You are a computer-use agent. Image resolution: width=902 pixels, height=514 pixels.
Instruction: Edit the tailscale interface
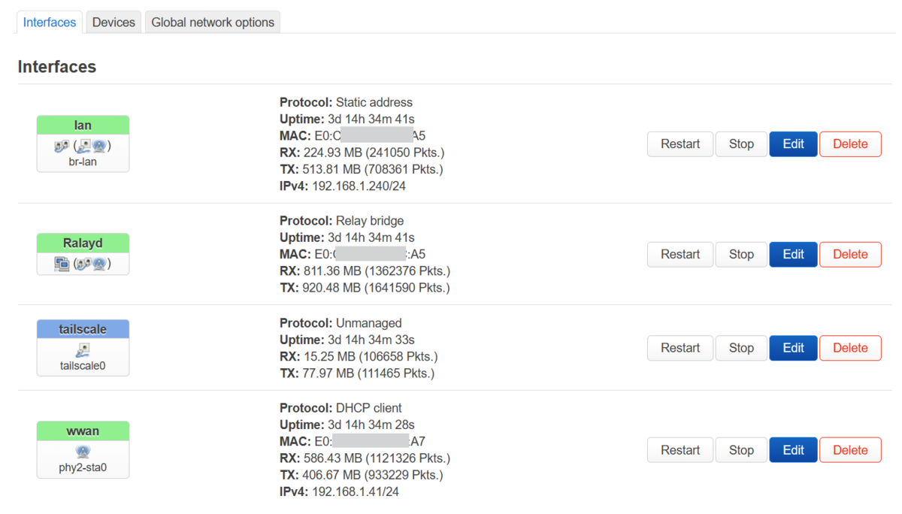(x=793, y=348)
